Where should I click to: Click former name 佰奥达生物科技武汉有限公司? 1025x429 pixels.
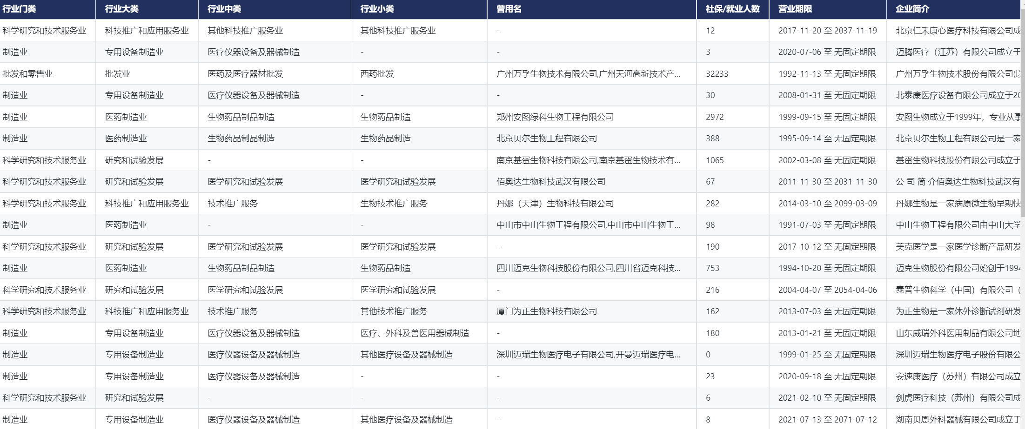click(x=551, y=182)
